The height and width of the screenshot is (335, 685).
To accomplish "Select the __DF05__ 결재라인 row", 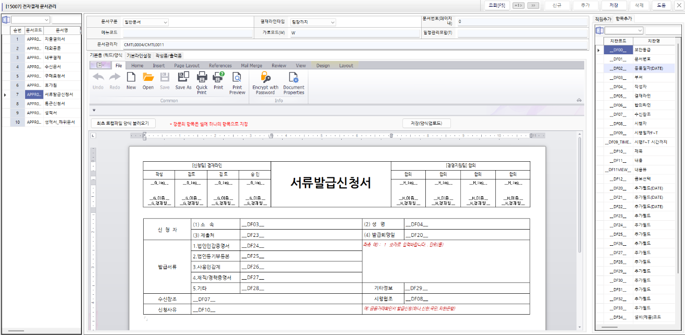I will click(x=640, y=96).
